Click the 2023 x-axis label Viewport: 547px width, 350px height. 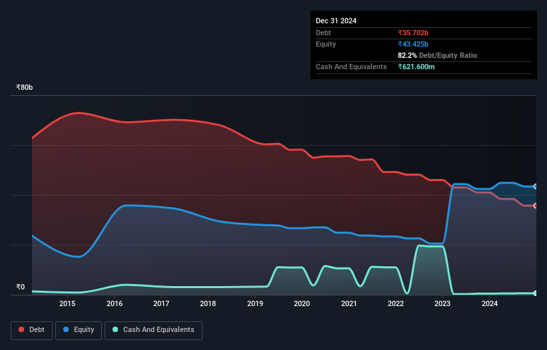pos(442,303)
